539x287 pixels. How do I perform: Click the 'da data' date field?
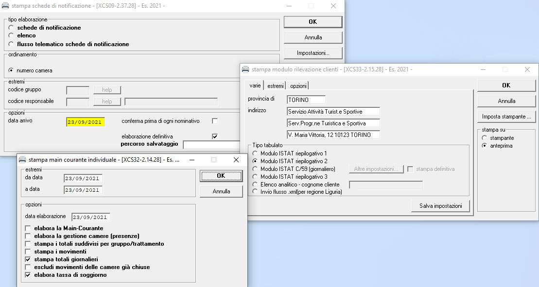tap(83, 179)
